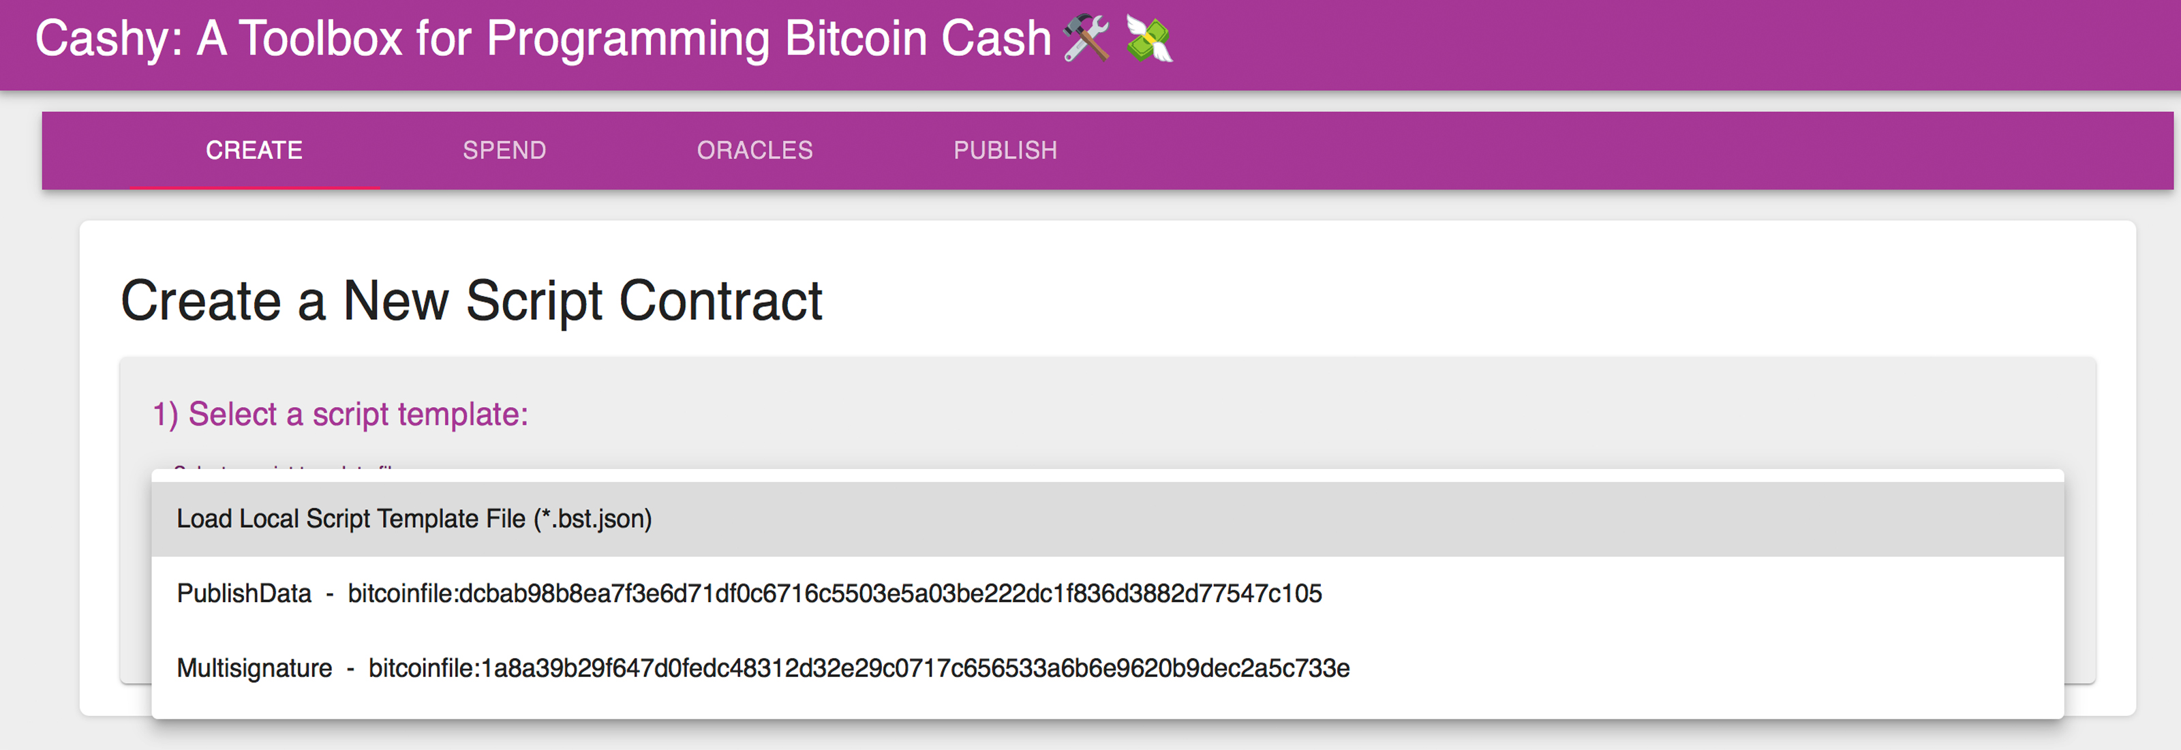Click the word 'PublishData' in the list
The width and height of the screenshot is (2181, 750).
[244, 593]
